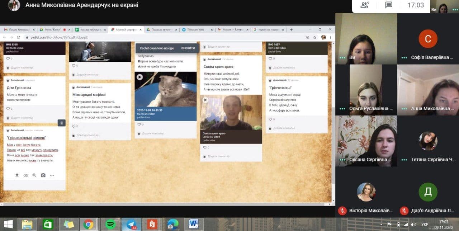The image size is (459, 231).
Task: Play the cat video in Padlet
Action: click(139, 77)
